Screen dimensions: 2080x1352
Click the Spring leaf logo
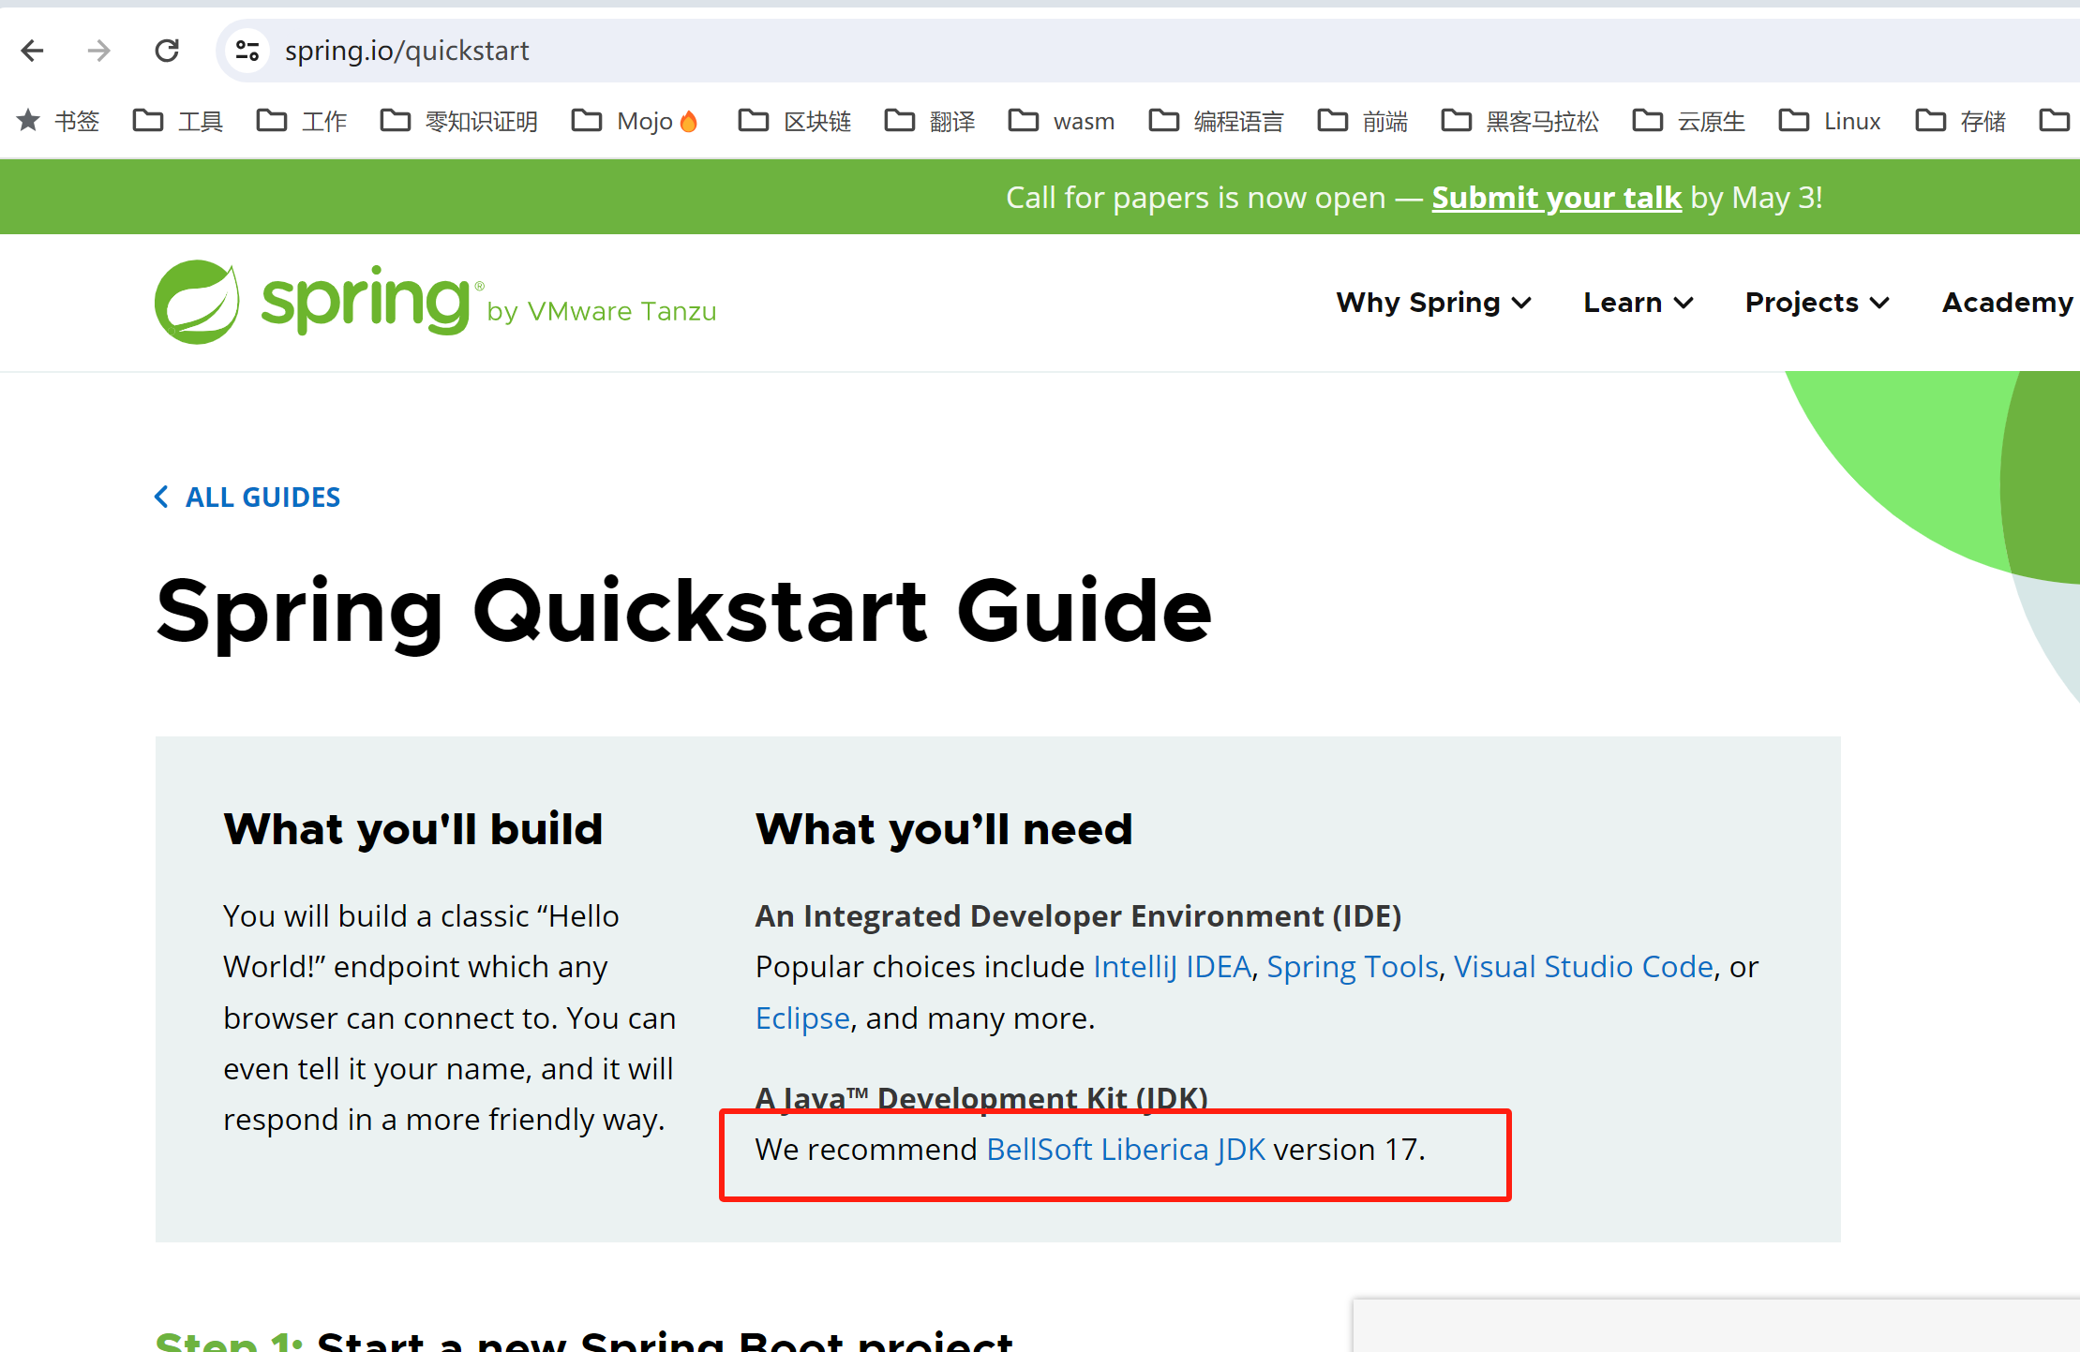click(197, 302)
